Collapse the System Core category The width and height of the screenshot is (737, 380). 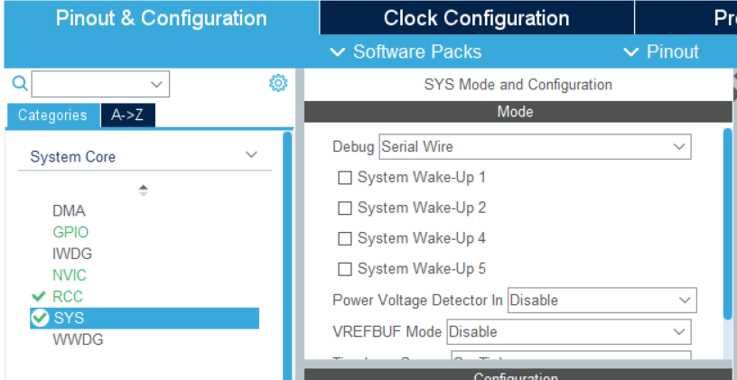coord(252,156)
